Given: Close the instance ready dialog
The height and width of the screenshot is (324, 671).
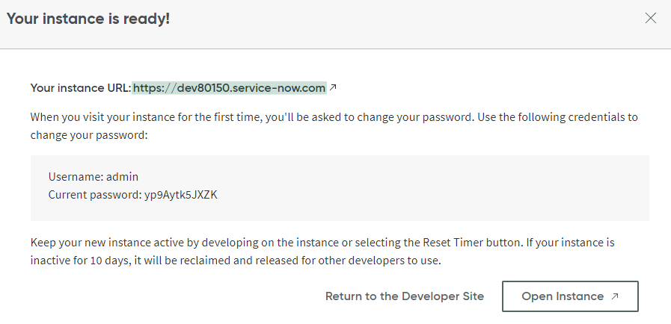Looking at the screenshot, I should coord(650,19).
